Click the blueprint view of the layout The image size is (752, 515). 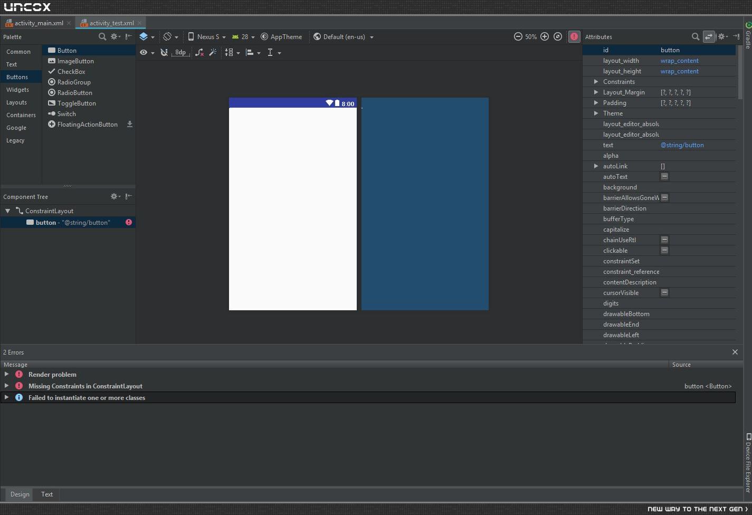pos(425,204)
